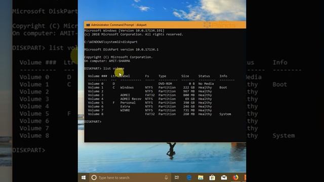Click 'FAT32' in the Volume 3 row
324x182 pixels.
[150, 95]
